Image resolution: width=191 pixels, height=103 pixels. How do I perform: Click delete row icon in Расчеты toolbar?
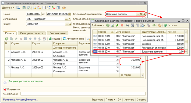click(x=21, y=39)
